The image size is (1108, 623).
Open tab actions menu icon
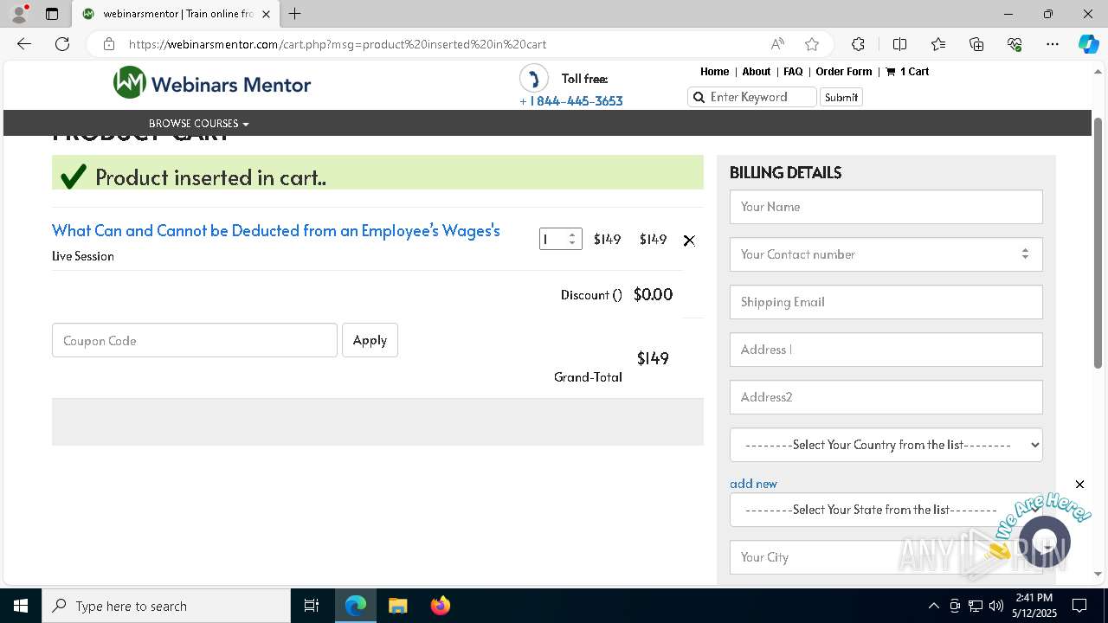coord(52,14)
